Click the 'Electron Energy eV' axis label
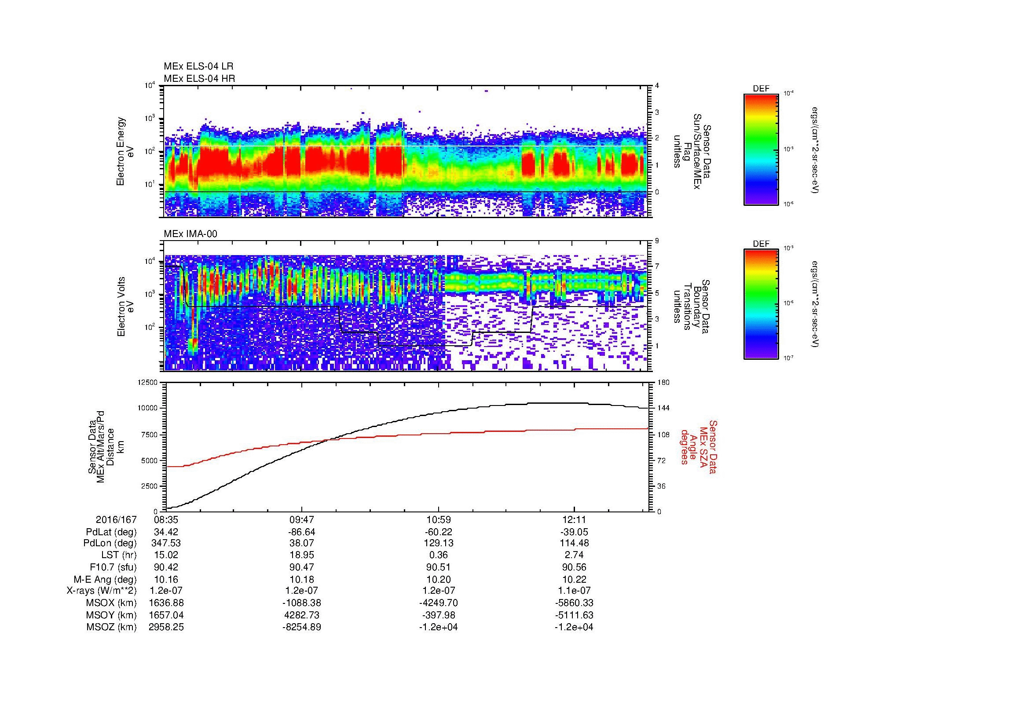 coord(125,151)
